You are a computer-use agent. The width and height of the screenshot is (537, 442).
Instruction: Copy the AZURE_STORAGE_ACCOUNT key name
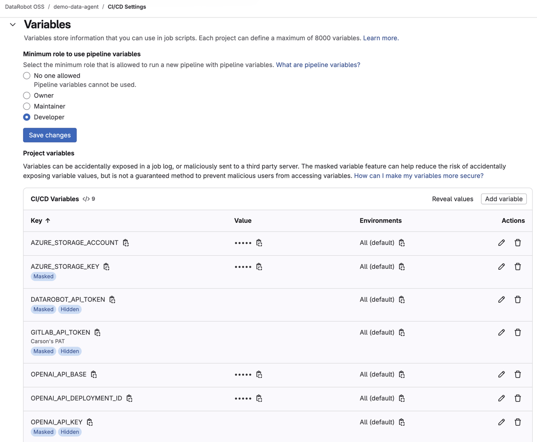126,243
